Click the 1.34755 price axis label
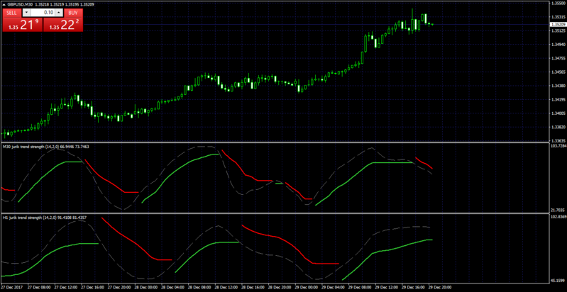 pos(557,58)
